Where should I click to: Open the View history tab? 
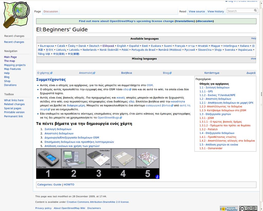[x=215, y=11]
